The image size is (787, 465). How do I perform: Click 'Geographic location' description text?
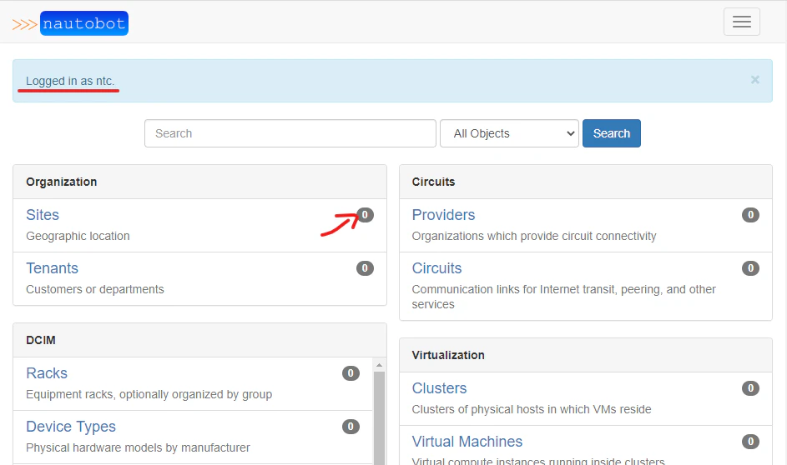[x=78, y=236]
